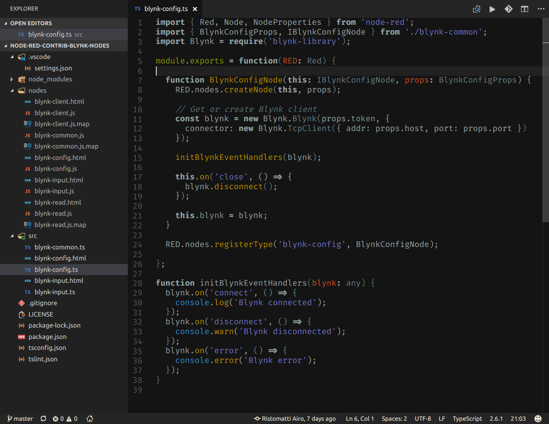Open blynk-client.html in nodes folder

64,102
